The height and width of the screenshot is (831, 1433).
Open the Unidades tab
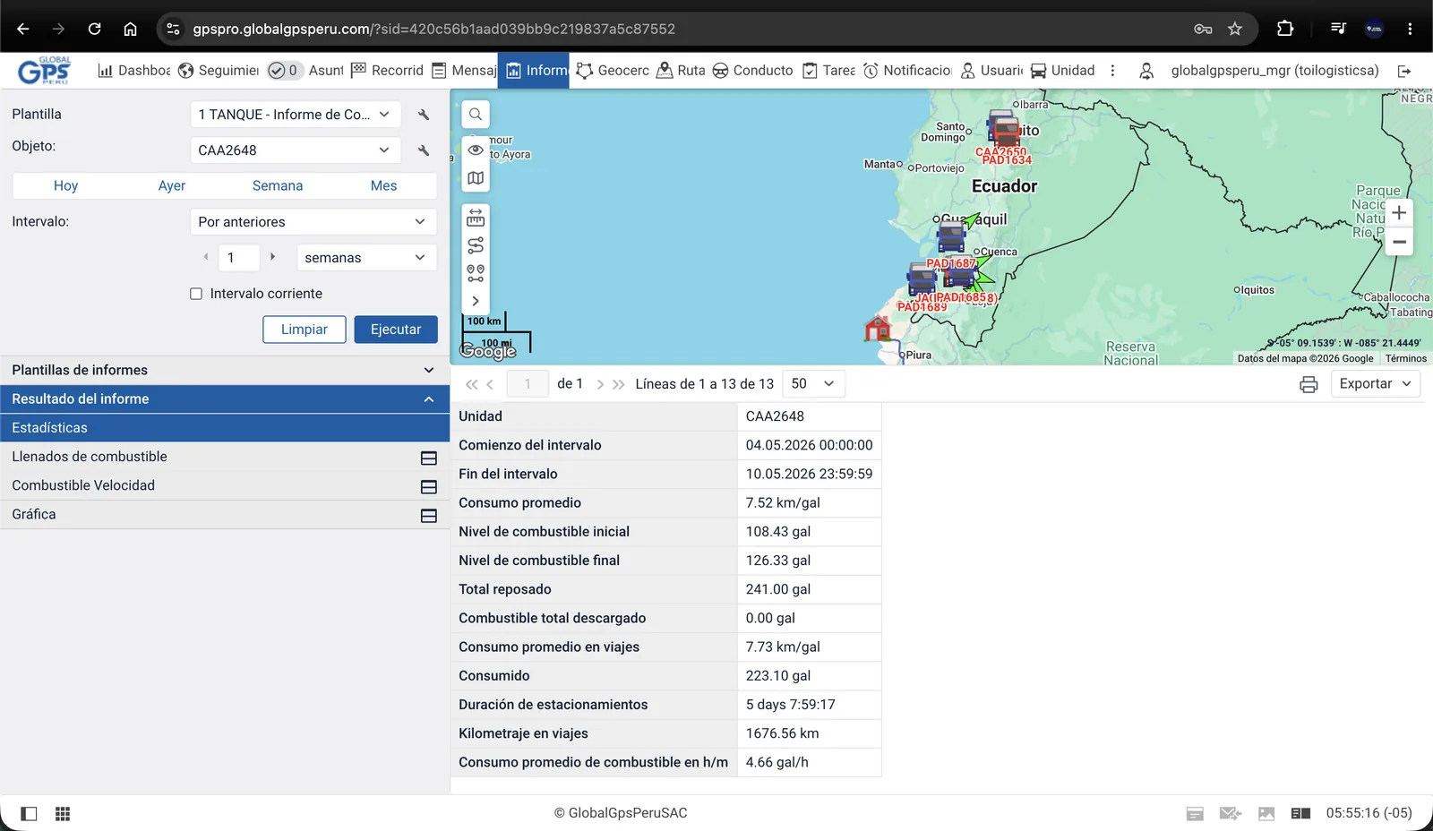[x=1062, y=71]
